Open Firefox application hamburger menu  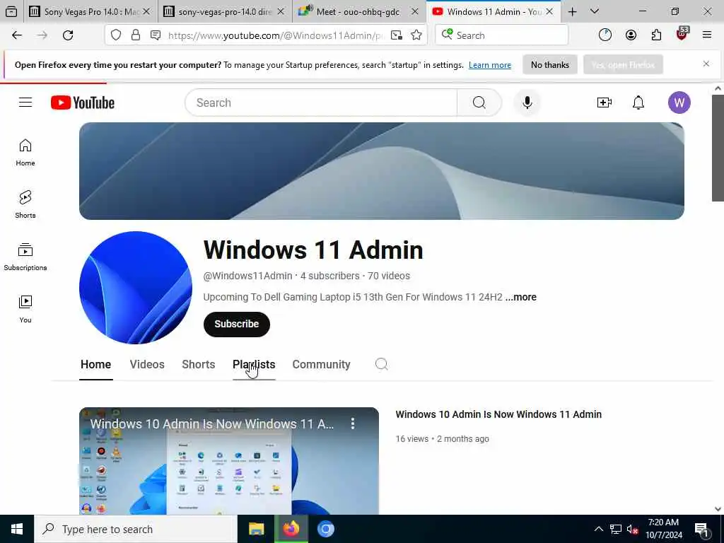coord(706,35)
